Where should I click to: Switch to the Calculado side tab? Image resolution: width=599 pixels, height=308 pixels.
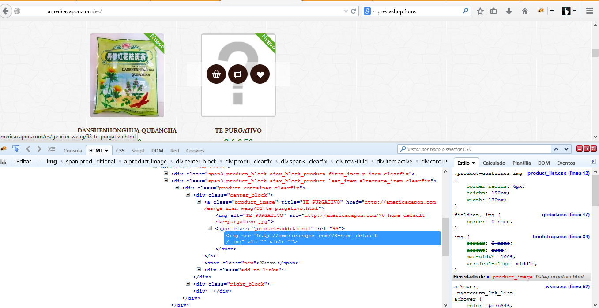pos(494,163)
